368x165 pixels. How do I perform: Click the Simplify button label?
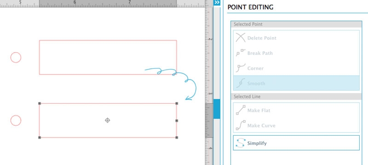pos(257,143)
